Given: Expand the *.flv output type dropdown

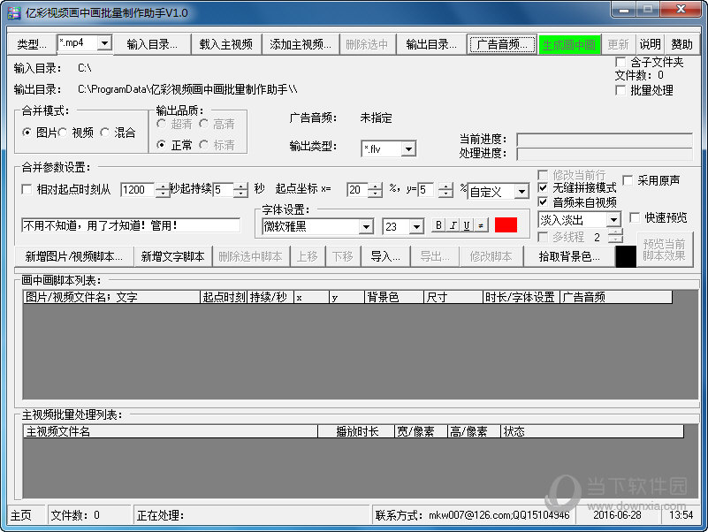Looking at the screenshot, I should click(x=408, y=149).
